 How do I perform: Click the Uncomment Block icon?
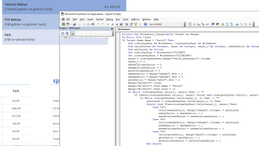(x=232, y=24)
